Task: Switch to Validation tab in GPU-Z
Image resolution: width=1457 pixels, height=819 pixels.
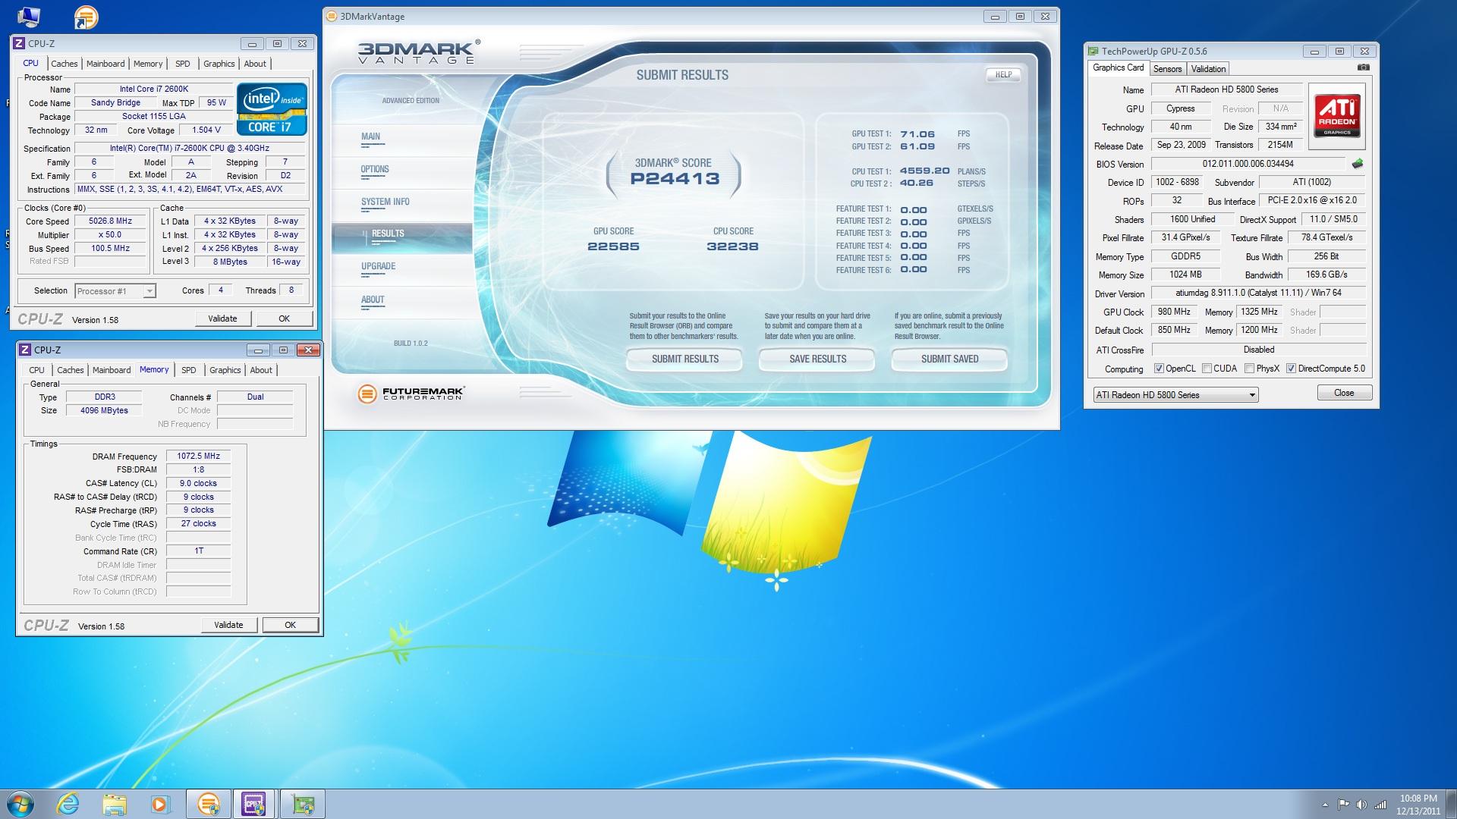Action: tap(1208, 69)
